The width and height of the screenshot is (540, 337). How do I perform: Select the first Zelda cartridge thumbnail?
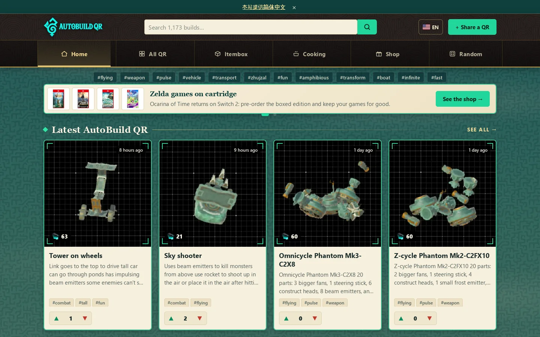(x=58, y=99)
